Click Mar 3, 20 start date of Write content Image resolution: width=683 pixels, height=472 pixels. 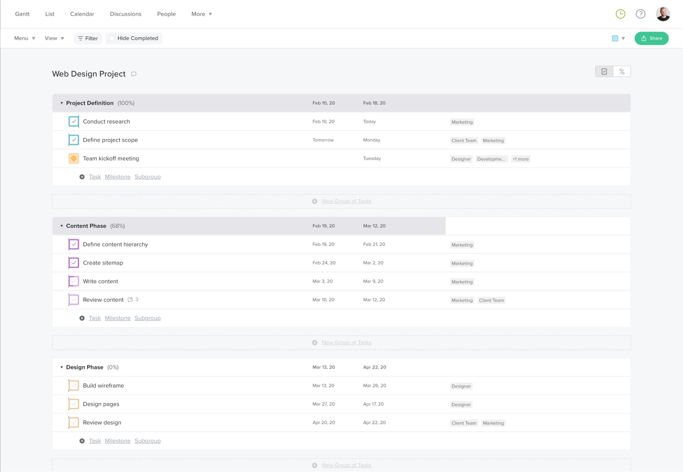pyautogui.click(x=322, y=281)
